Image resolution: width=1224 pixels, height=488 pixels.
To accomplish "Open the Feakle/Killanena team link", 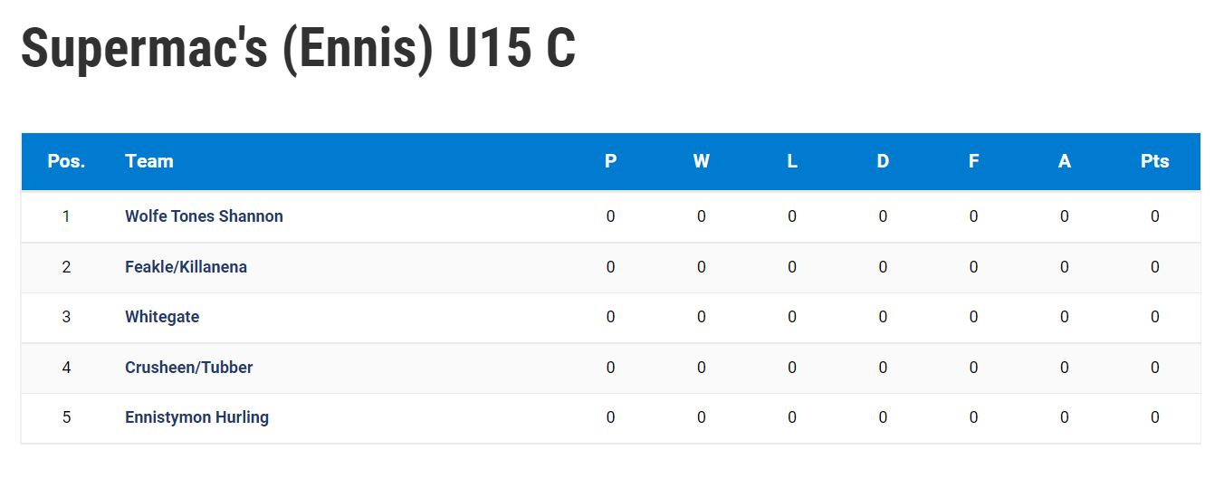I will [x=186, y=267].
